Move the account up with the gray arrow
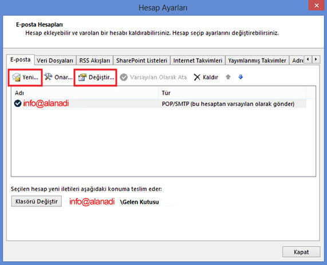This screenshot has height=265, width=327. (x=228, y=77)
